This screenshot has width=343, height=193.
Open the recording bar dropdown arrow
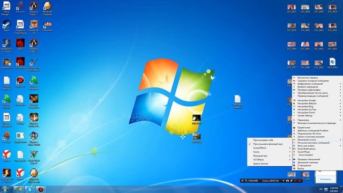(x=284, y=181)
